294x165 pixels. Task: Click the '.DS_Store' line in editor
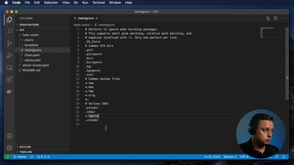(x=93, y=42)
